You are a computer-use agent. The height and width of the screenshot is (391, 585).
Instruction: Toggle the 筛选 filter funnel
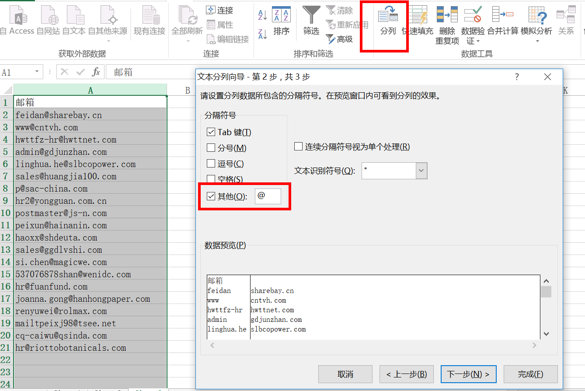click(x=311, y=21)
